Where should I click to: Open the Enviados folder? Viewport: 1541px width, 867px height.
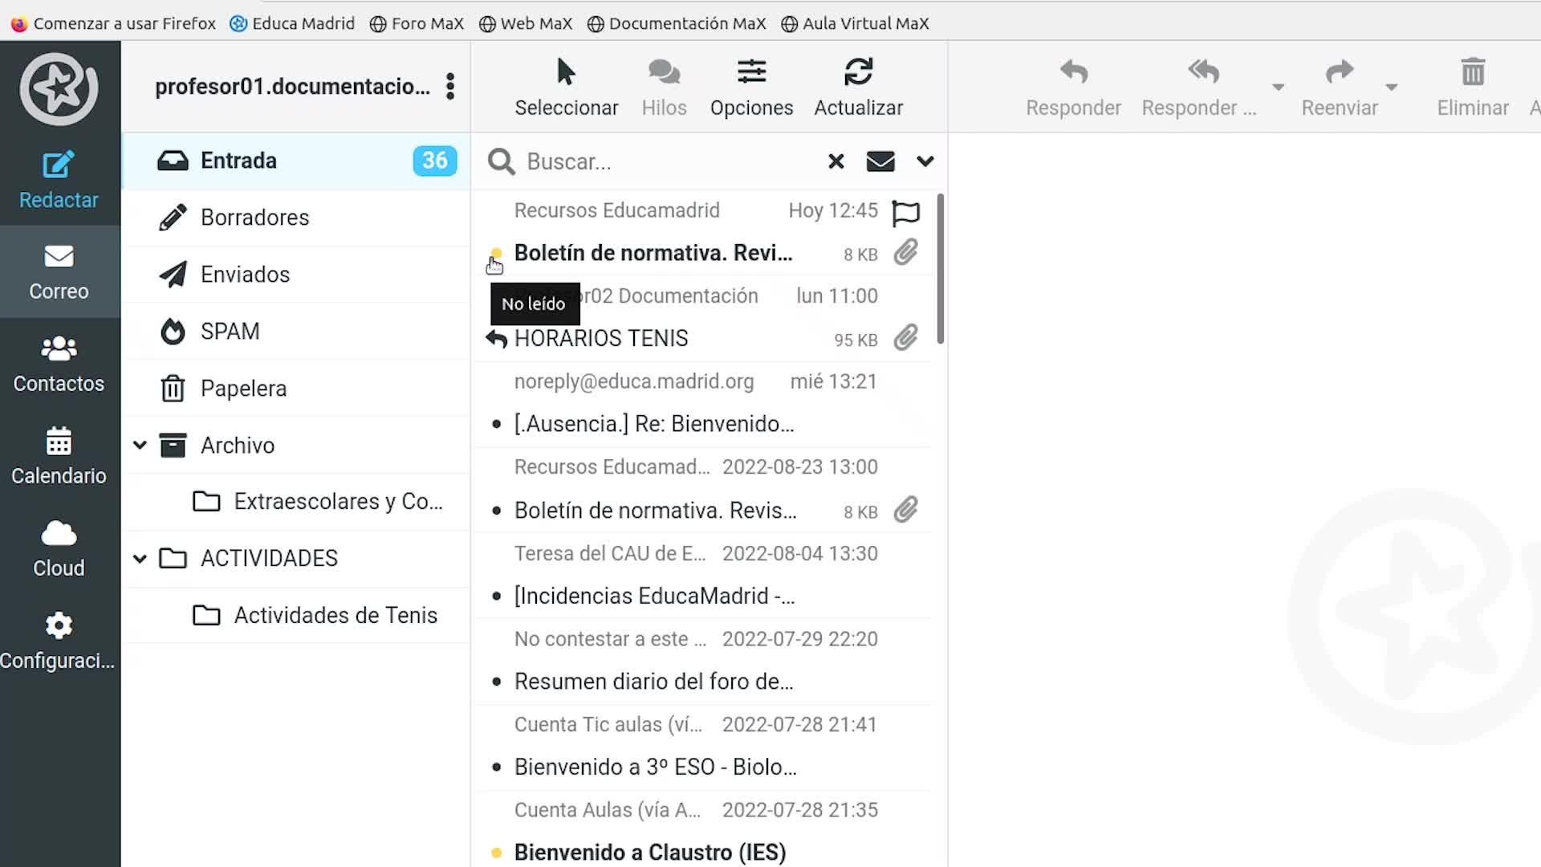click(245, 275)
